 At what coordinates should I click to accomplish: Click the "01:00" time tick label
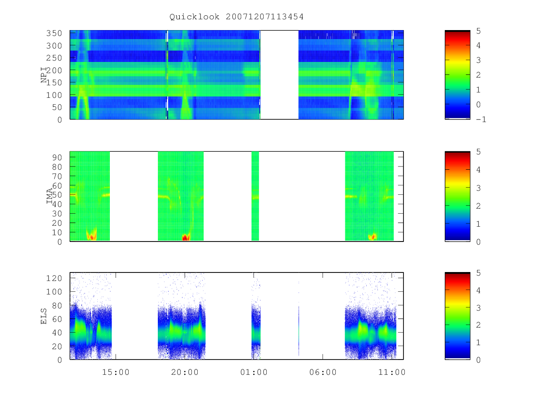pyautogui.click(x=254, y=372)
